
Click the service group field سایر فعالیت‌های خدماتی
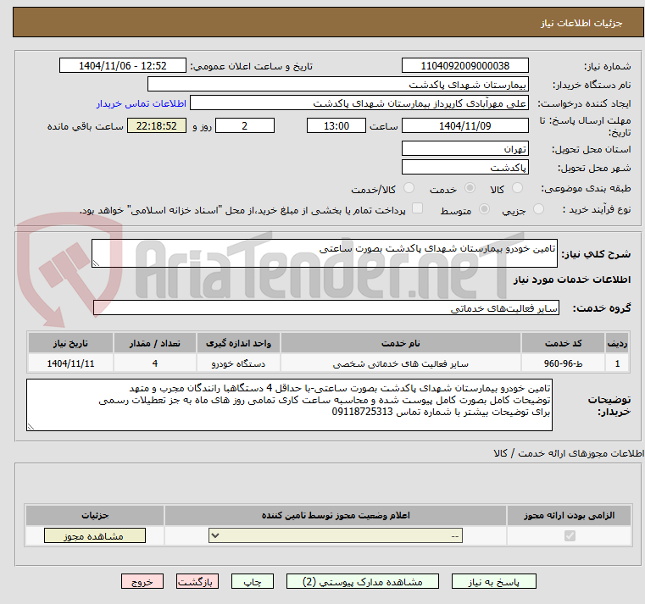coord(325,308)
